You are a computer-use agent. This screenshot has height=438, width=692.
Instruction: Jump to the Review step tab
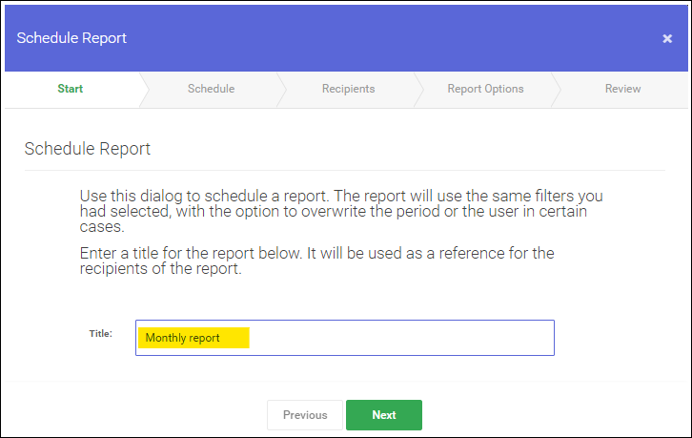[622, 89]
